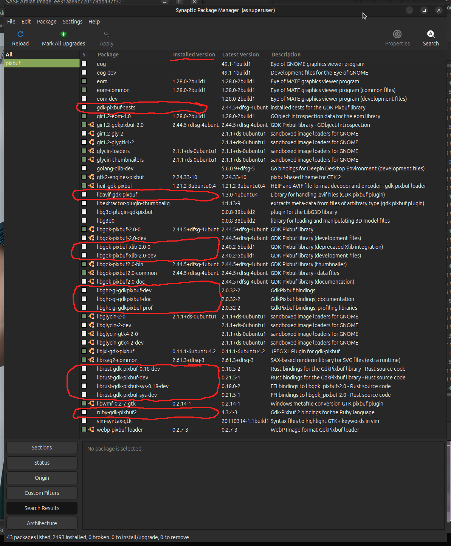
Task: Select the libextractor-plugin-thumbnailg package row
Action: tap(263, 203)
